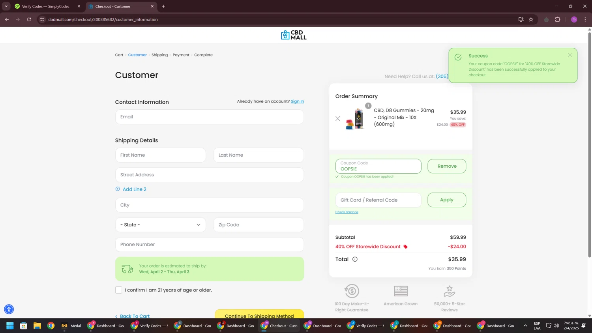The image size is (592, 333).
Task: Click the install app icon in address bar
Action: [x=521, y=19]
